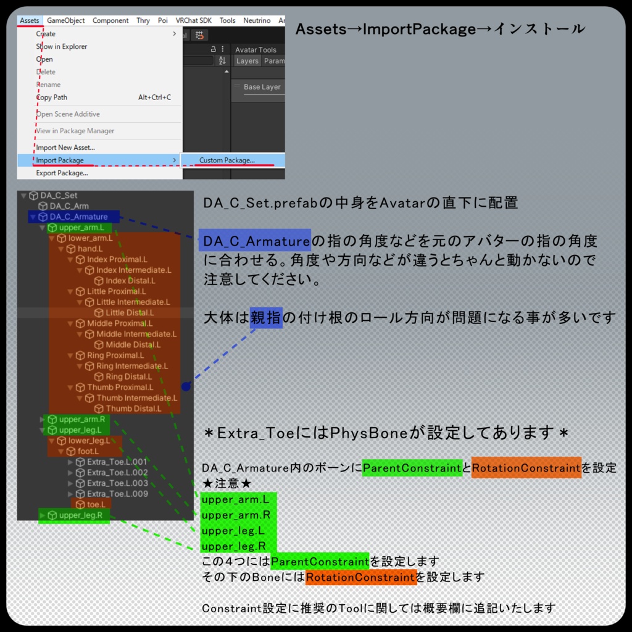Click the alphabetical sort icon in the hierarchy toolbar
The height and width of the screenshot is (632, 632).
pos(222,61)
